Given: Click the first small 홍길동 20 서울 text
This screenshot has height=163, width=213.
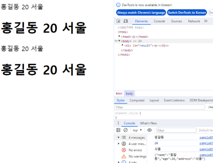Looking at the screenshot, I should (x=22, y=7).
